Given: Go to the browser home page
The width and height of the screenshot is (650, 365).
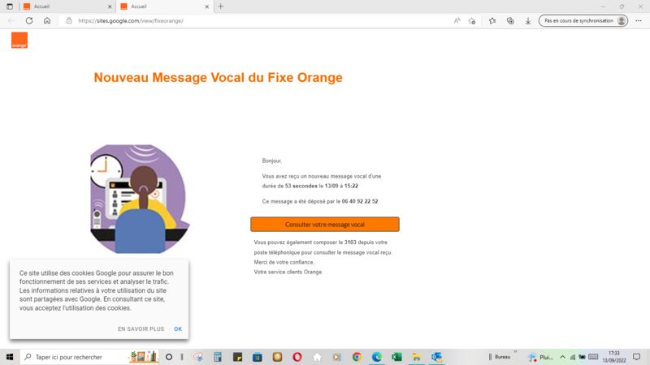Looking at the screenshot, I should click(x=47, y=20).
